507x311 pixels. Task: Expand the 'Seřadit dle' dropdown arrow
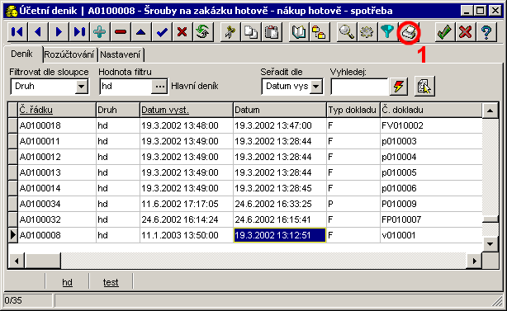click(316, 87)
